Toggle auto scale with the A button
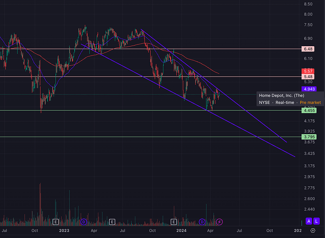 [309, 221]
